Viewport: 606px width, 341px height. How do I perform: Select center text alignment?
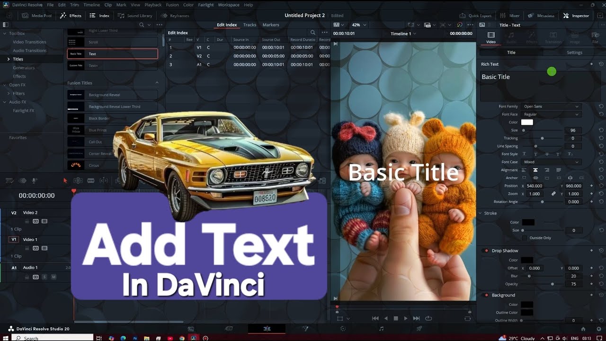535,170
